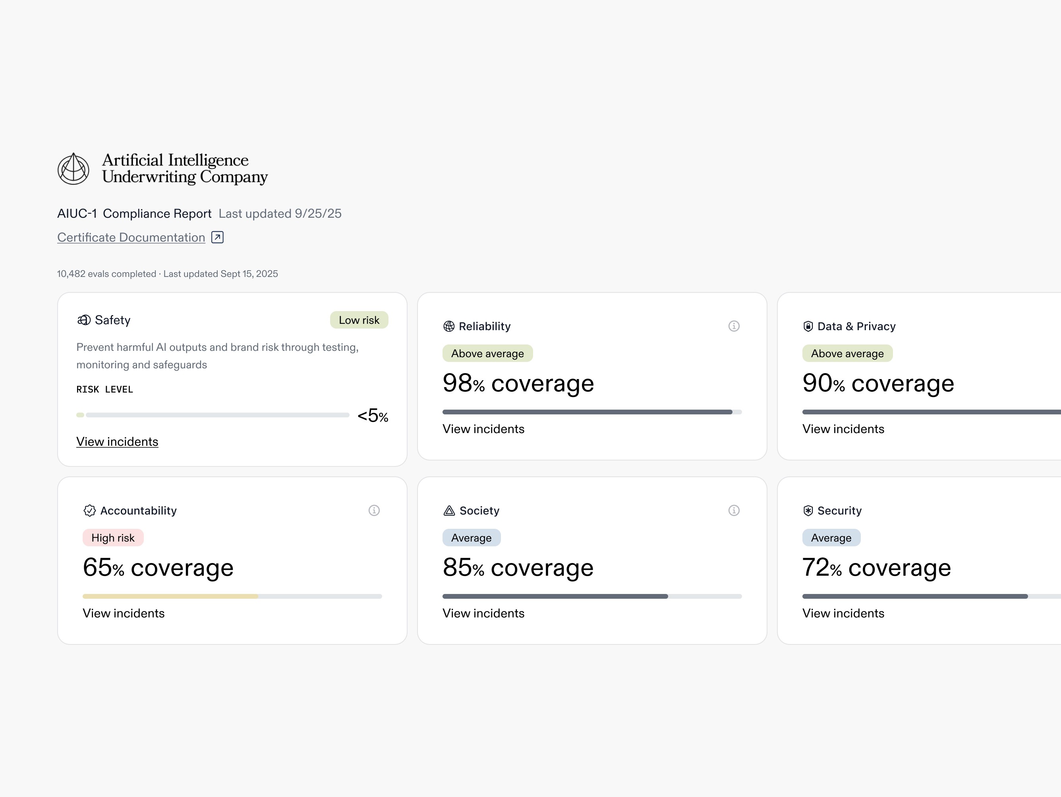This screenshot has width=1061, height=797.
Task: Show info for the Society card
Action: coord(734,511)
